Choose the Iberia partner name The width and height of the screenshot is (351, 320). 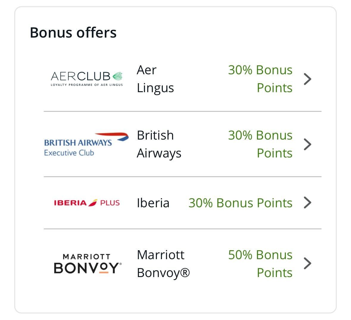click(x=153, y=203)
